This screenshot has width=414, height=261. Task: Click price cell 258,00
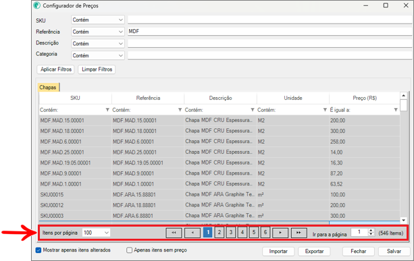click(x=365, y=142)
